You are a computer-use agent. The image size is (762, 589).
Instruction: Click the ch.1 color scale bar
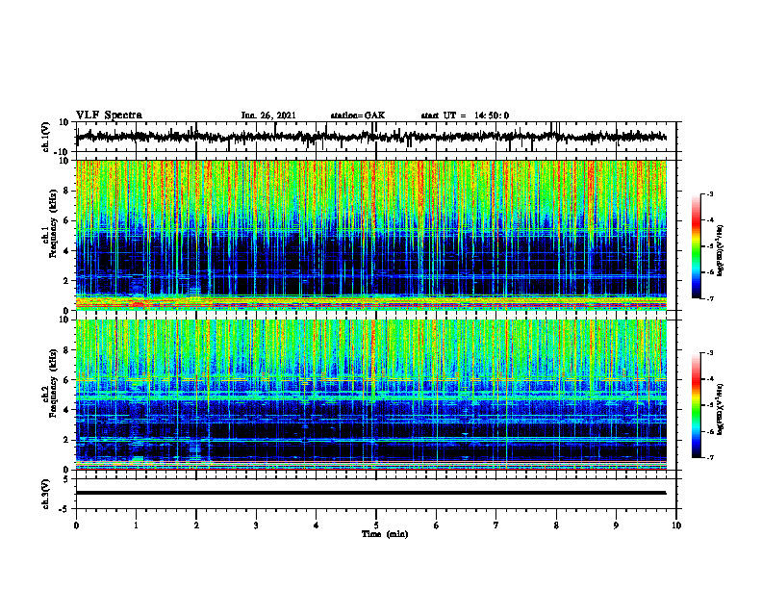(697, 246)
